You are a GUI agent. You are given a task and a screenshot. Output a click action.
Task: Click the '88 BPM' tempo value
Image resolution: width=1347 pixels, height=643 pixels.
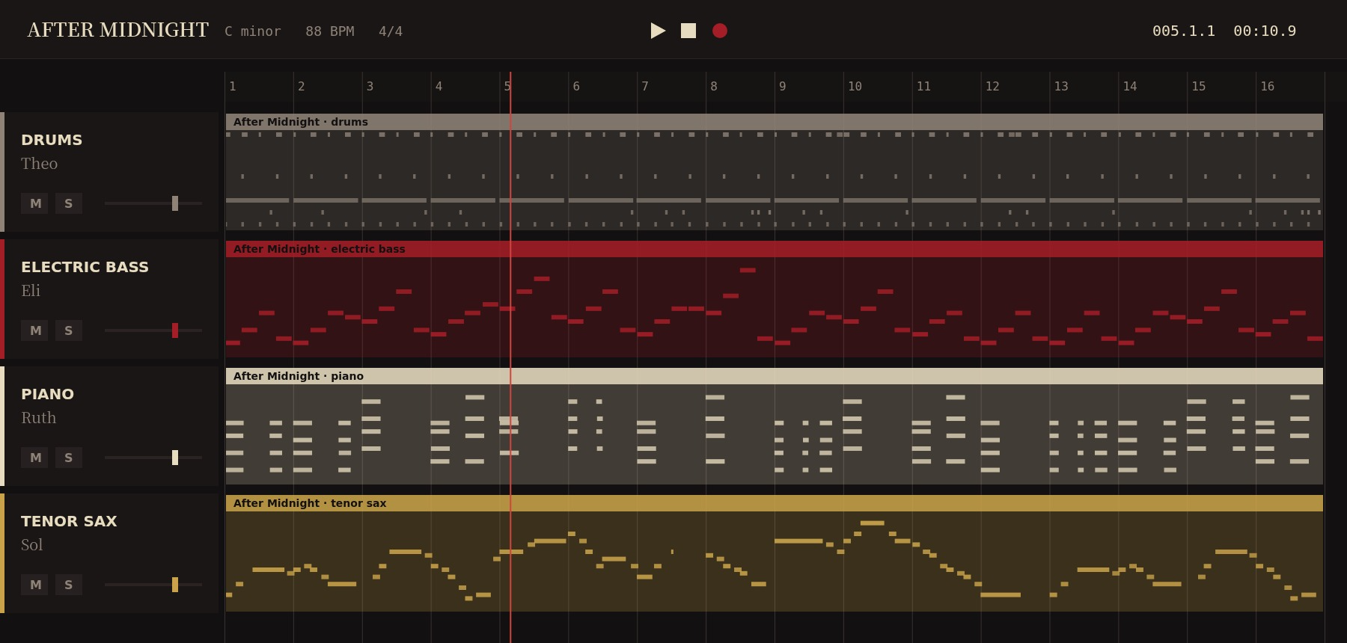[330, 31]
